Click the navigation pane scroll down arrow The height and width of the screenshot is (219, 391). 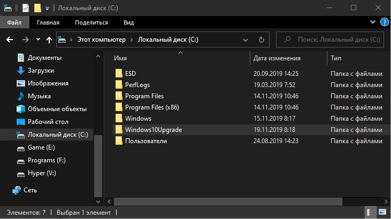coord(98,201)
